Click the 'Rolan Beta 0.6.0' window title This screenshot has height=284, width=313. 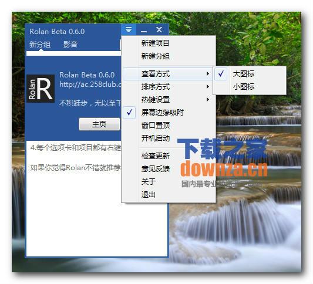57,32
